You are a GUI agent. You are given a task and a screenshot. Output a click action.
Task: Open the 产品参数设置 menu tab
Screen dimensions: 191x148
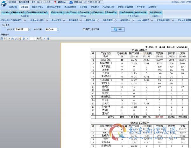(x=108, y=7)
